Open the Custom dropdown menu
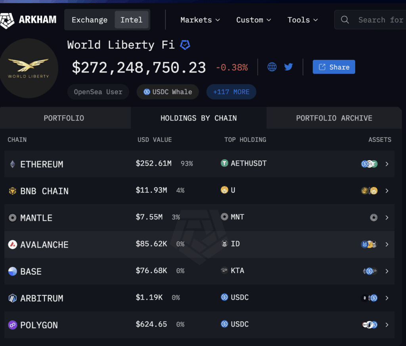Viewport: 406px width, 346px height. [254, 20]
